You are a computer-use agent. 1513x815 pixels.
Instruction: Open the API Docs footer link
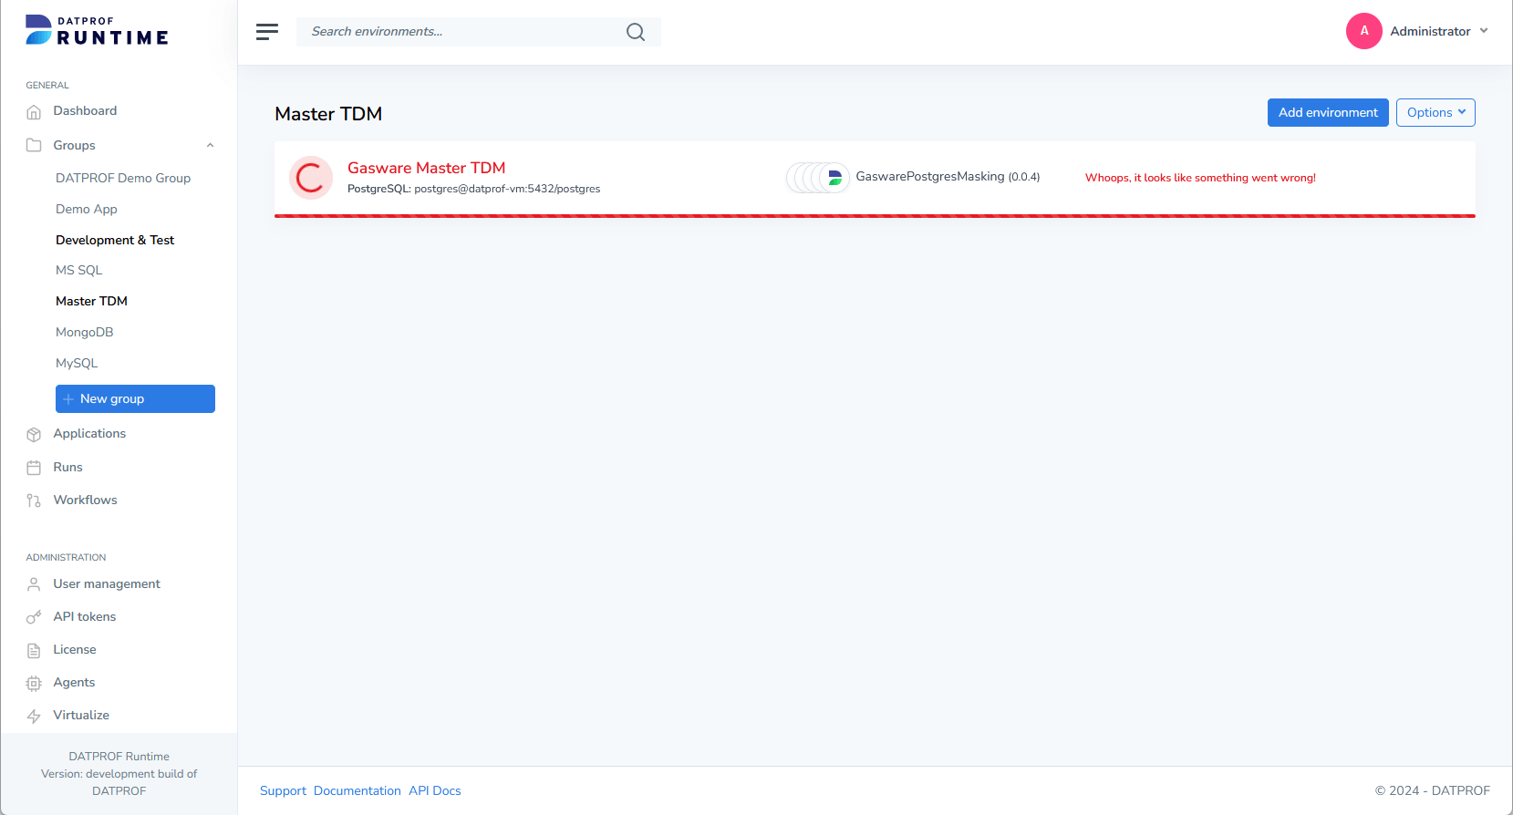(434, 791)
